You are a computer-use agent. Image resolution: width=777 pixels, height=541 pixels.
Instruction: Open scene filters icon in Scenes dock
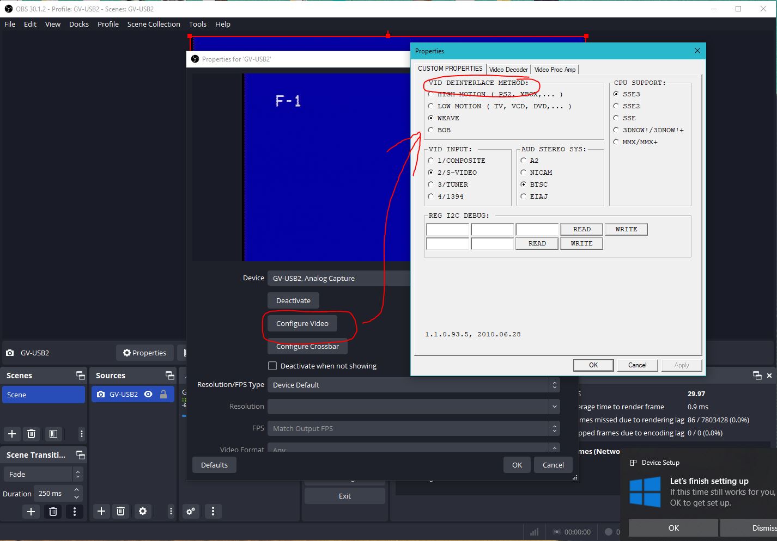[53, 434]
